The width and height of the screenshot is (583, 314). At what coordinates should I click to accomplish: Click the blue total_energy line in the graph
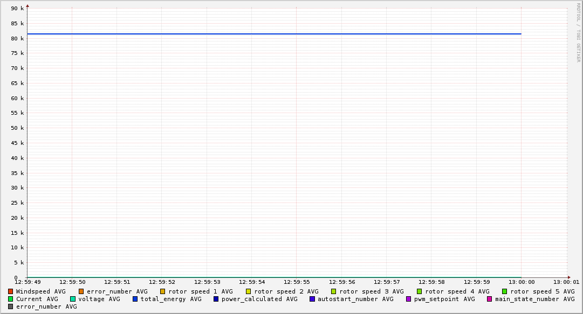pos(270,34)
